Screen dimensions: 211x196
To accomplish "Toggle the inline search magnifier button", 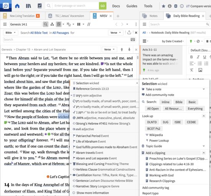I will tap(46, 24).
